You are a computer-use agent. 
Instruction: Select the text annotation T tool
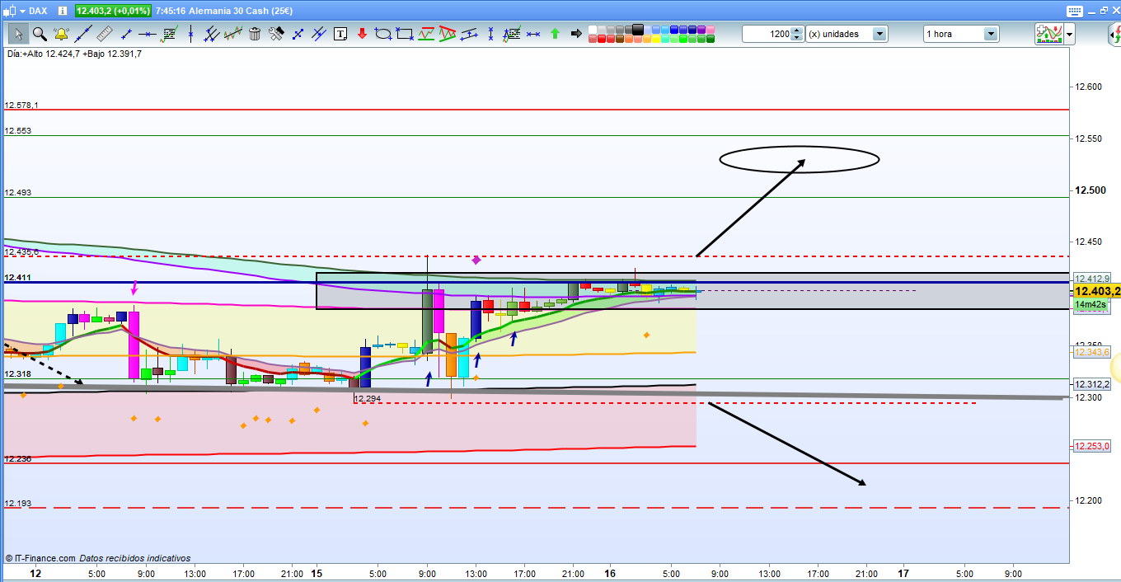tap(340, 34)
